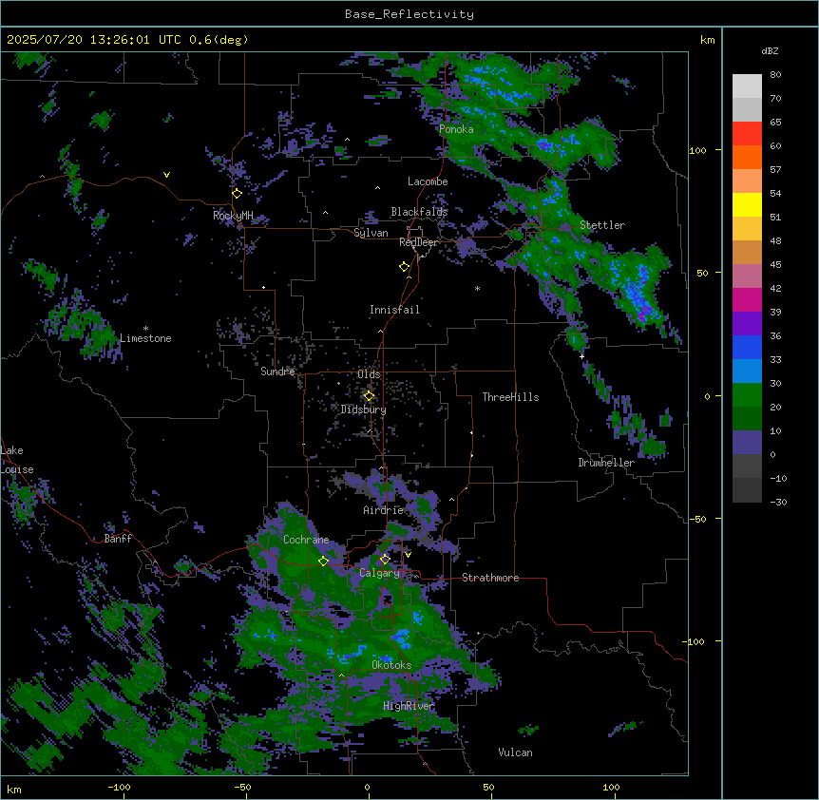Click the Calgary city label
Viewport: 819px width, 800px height.
[380, 573]
